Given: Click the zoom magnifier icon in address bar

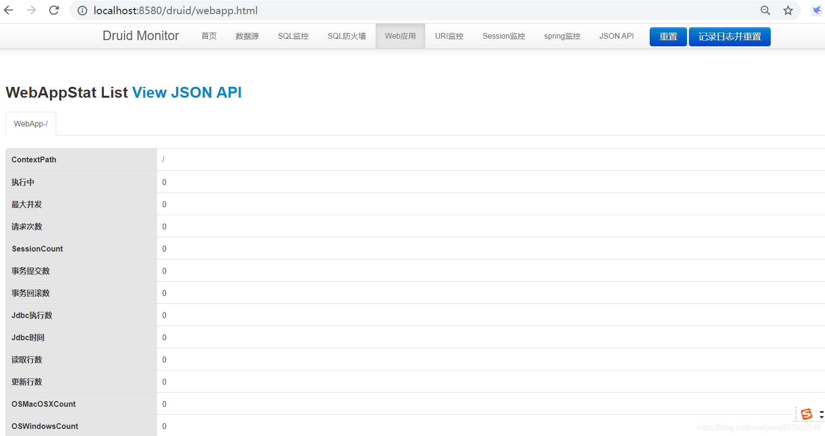Looking at the screenshot, I should tap(765, 10).
